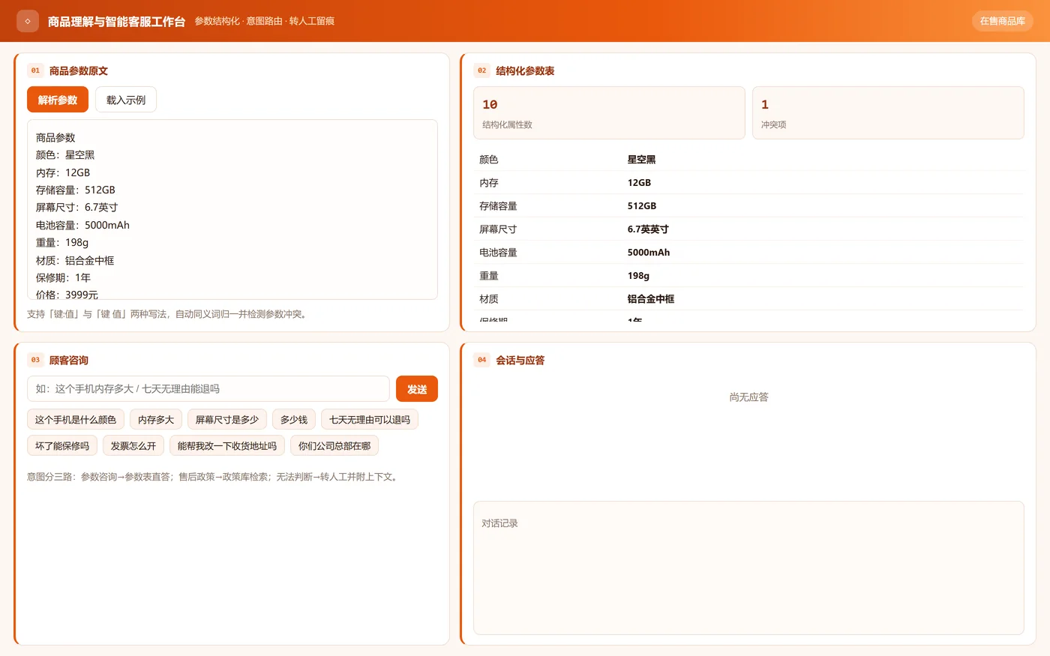Click the 内存 attribute name in table
The width and height of the screenshot is (1050, 656).
click(489, 183)
